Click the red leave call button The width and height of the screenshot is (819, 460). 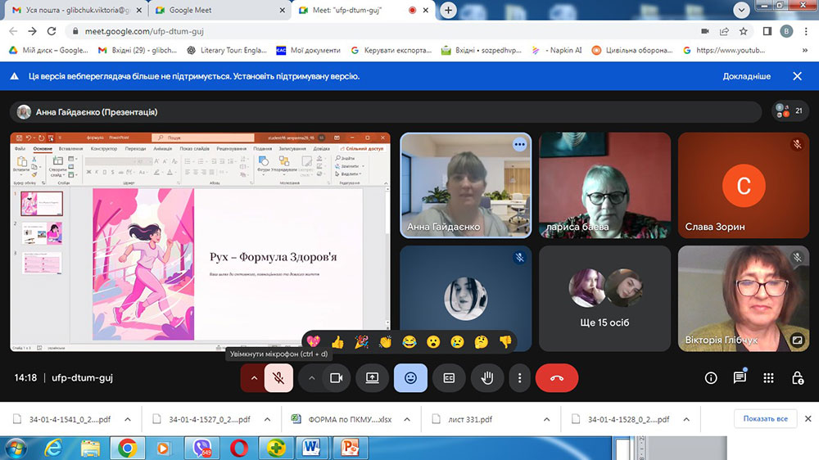tap(556, 378)
